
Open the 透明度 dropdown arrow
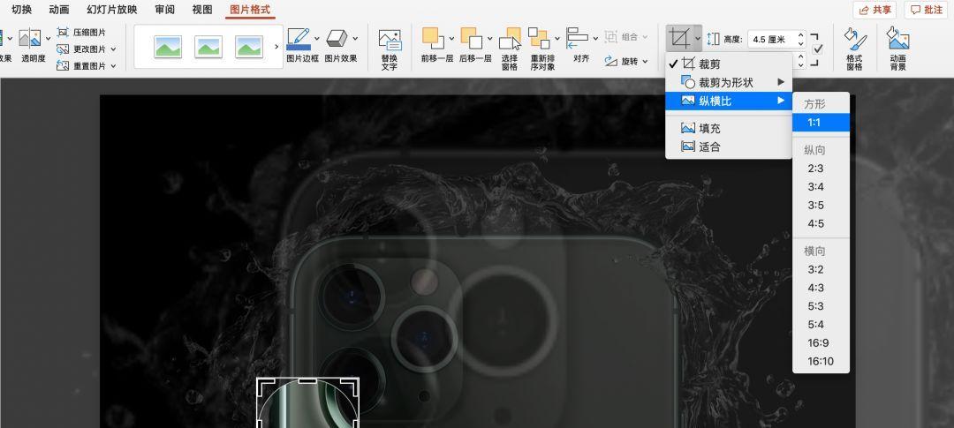(x=48, y=39)
